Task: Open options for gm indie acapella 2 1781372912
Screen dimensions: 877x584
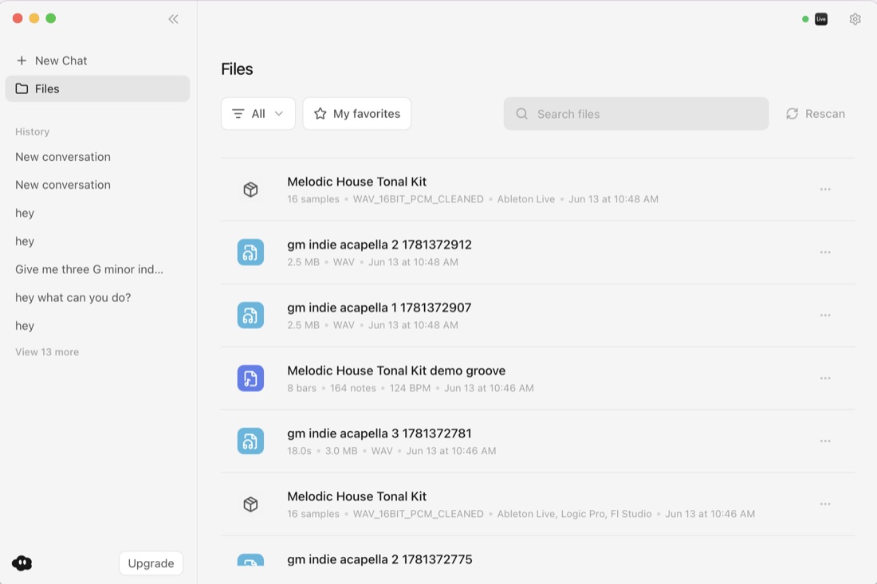Action: (x=825, y=253)
